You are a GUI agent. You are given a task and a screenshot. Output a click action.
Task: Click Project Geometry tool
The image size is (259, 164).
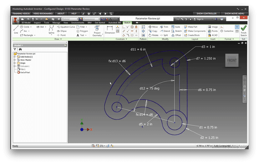coord(97,31)
